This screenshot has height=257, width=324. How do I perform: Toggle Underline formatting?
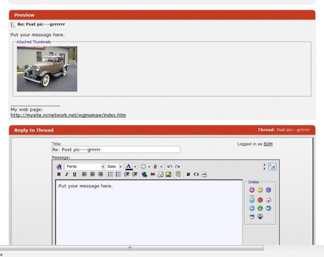(75, 174)
